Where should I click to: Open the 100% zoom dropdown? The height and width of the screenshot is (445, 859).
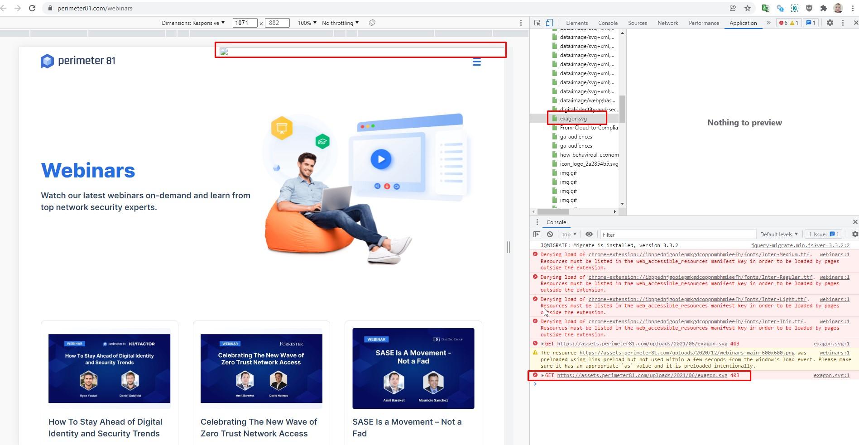pos(307,23)
